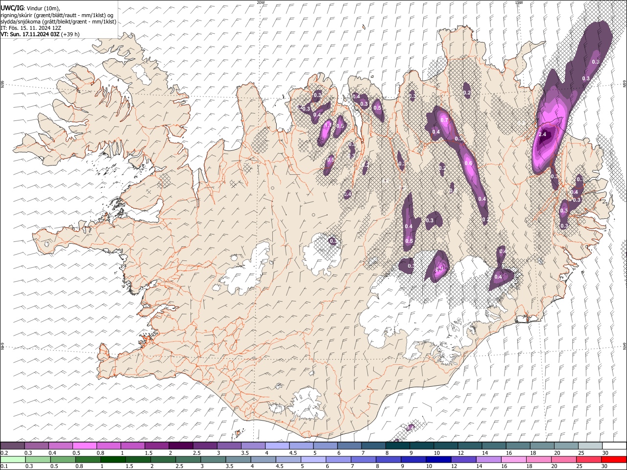Image resolution: width=627 pixels, height=470 pixels.
Task: Select the dark teal 8 snow-scale swatch
Action: click(x=398, y=446)
